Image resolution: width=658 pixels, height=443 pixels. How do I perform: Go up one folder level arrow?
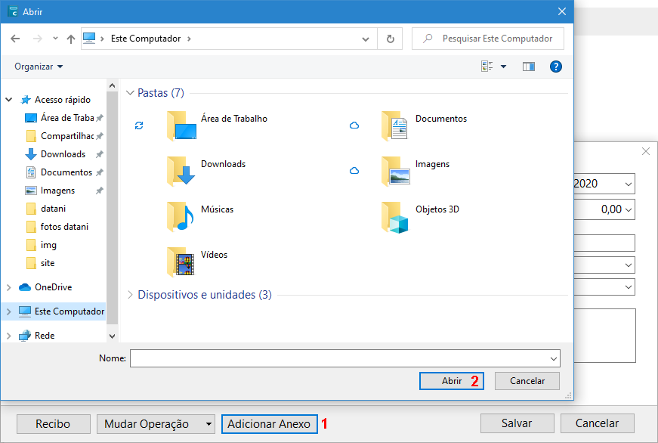(71, 39)
